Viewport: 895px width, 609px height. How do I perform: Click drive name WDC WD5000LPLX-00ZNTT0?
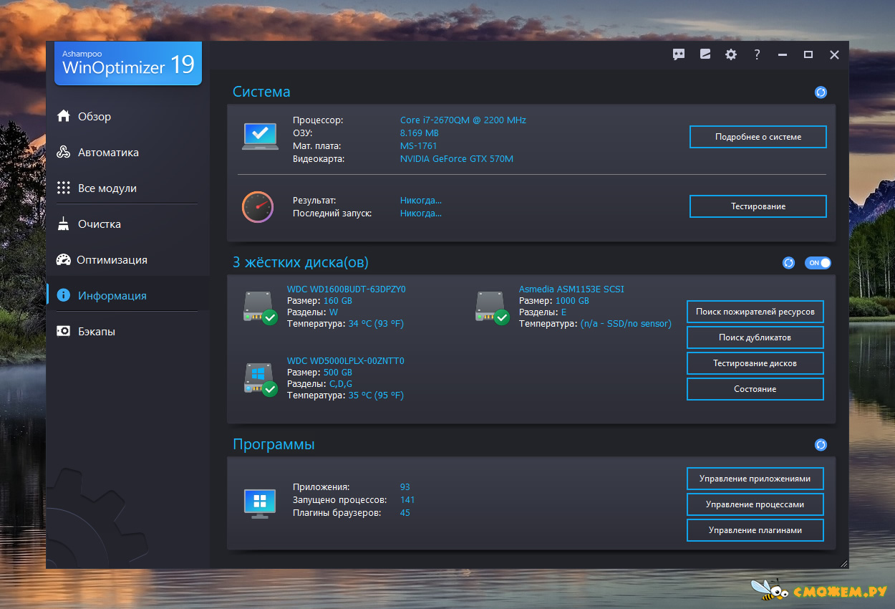(x=346, y=361)
